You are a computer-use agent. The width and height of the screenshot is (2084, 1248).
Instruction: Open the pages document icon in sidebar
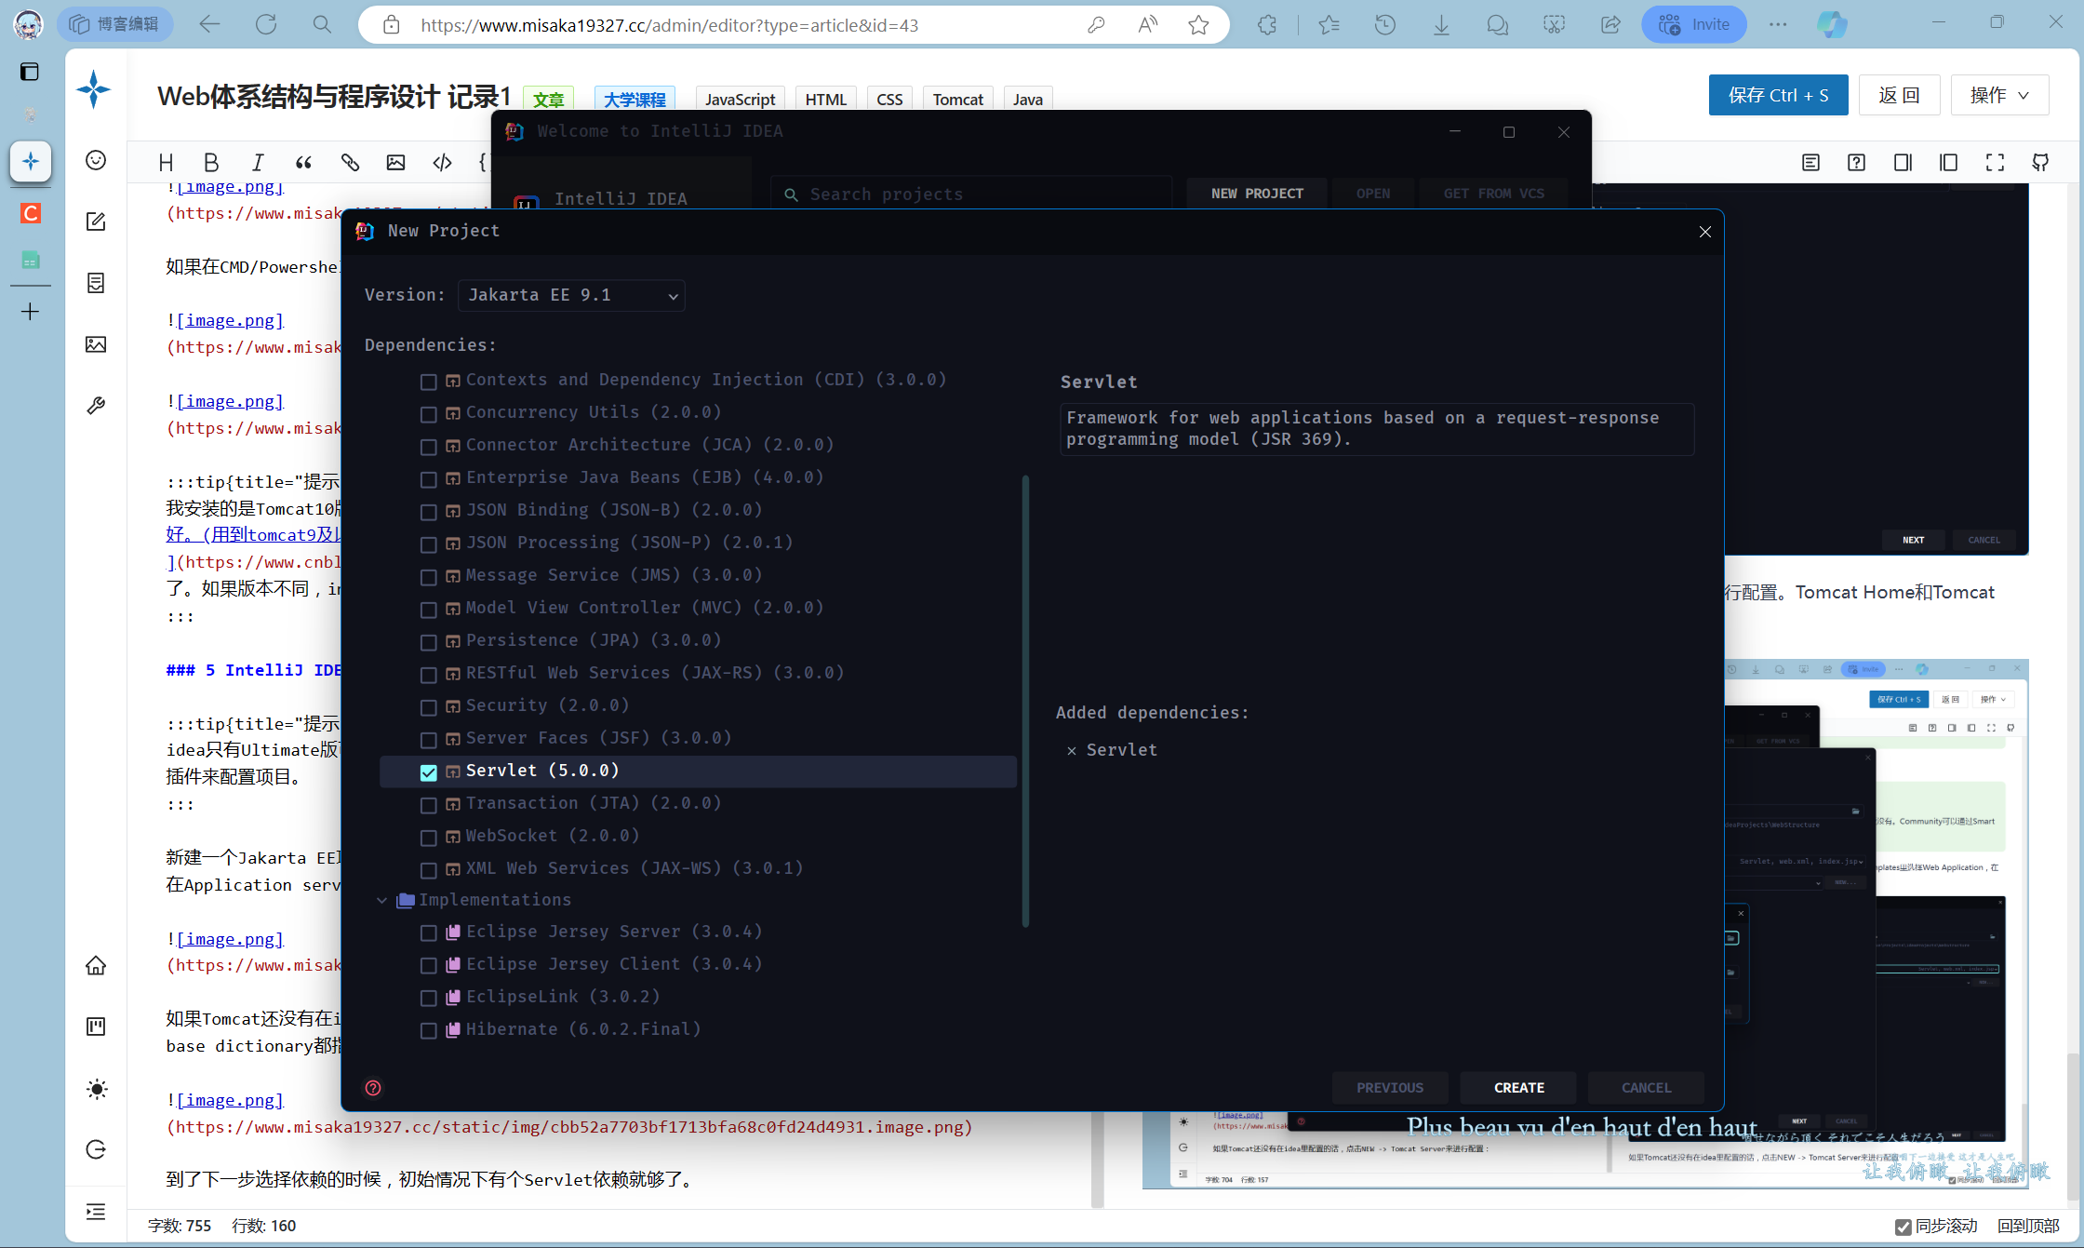coord(96,283)
